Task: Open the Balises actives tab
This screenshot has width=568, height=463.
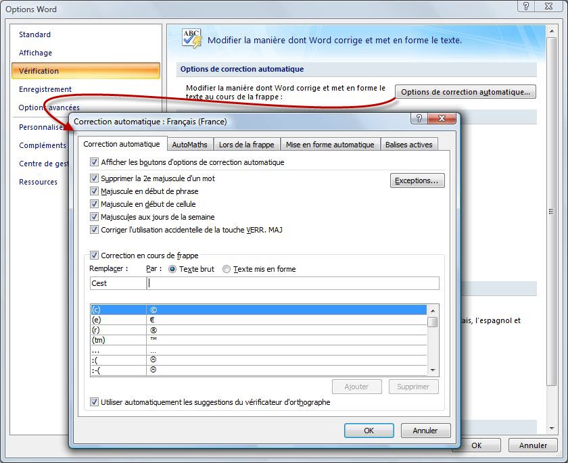Action: coord(408,145)
